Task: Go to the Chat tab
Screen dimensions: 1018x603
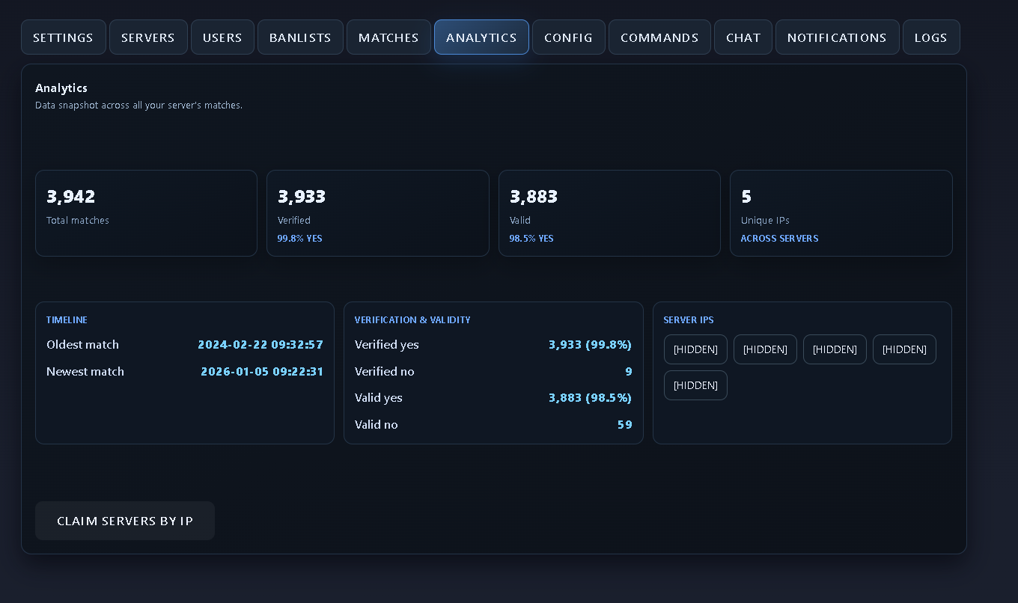Action: click(x=743, y=37)
